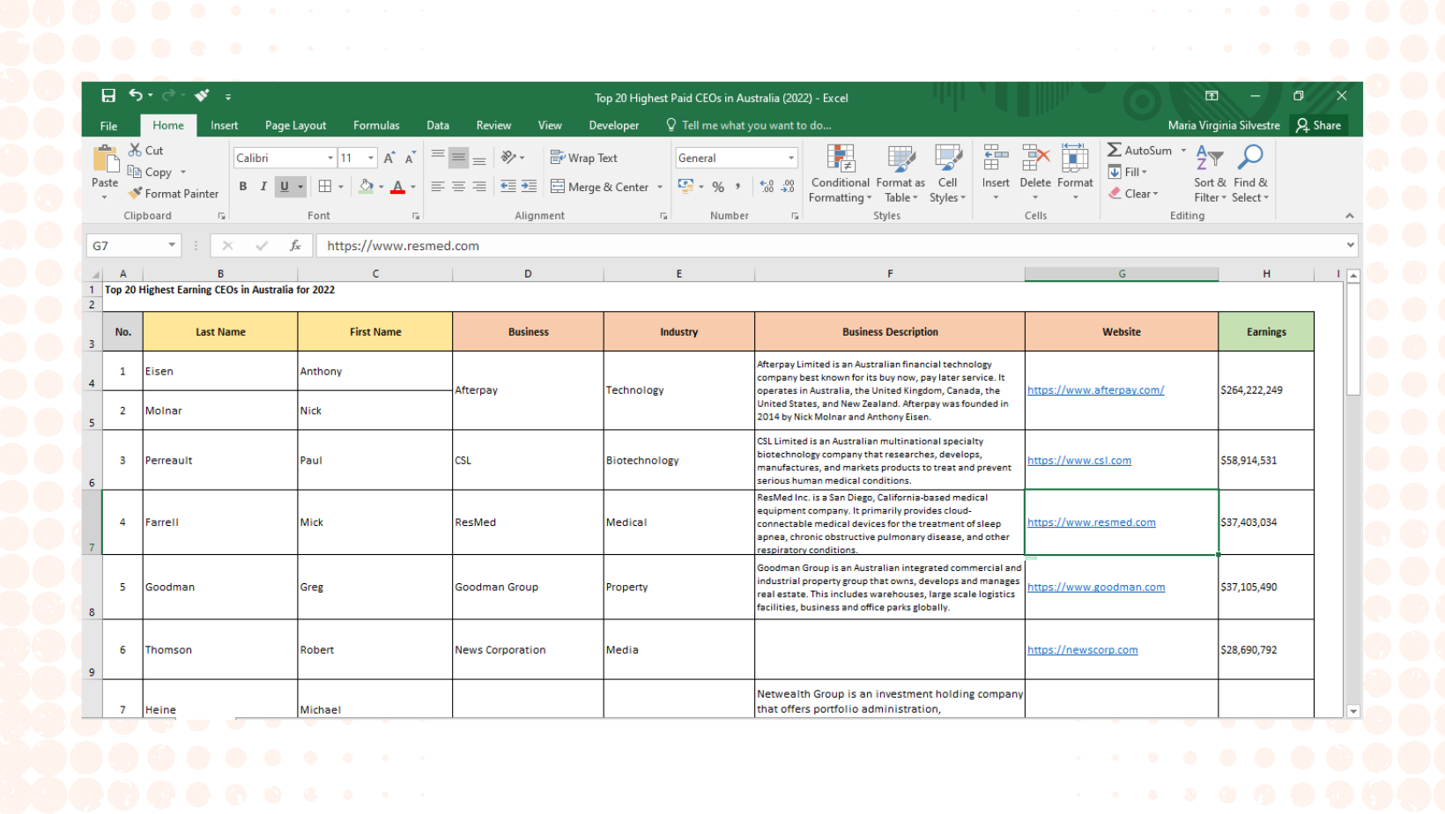Open the Formulas ribbon tab
Screen dimensions: 1445x814
[376, 125]
